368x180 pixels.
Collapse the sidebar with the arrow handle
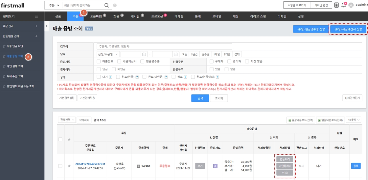[46, 26]
